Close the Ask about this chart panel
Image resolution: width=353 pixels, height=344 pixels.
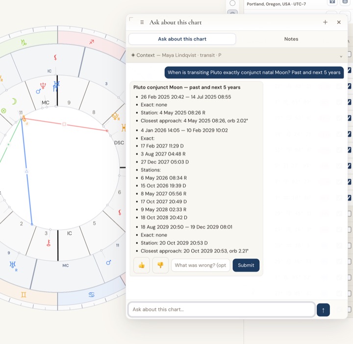[x=339, y=22]
